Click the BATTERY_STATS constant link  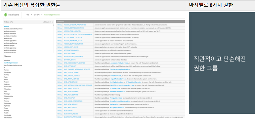tap(70, 60)
